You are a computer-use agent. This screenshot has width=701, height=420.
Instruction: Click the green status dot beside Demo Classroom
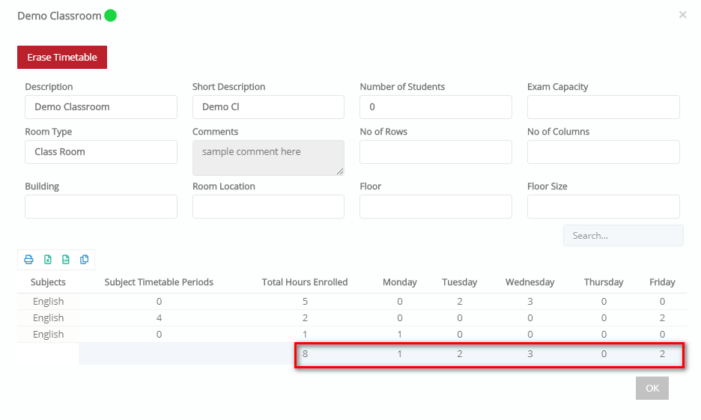tap(110, 16)
